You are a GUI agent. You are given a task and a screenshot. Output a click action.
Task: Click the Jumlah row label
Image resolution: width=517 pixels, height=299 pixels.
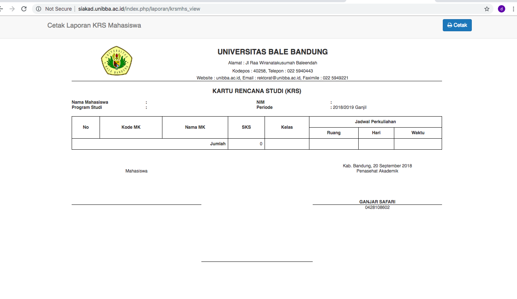point(218,144)
